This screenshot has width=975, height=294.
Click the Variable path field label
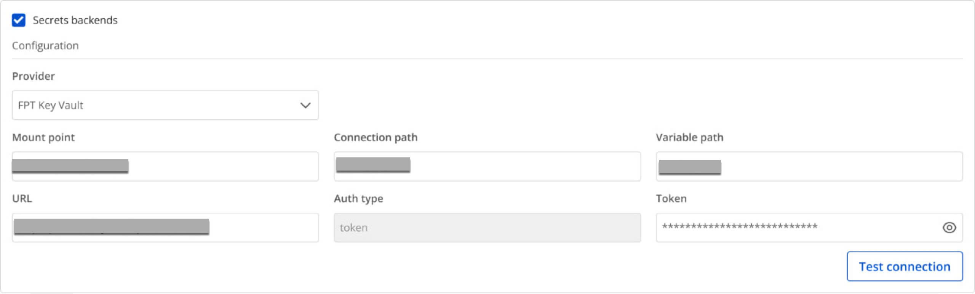point(689,137)
